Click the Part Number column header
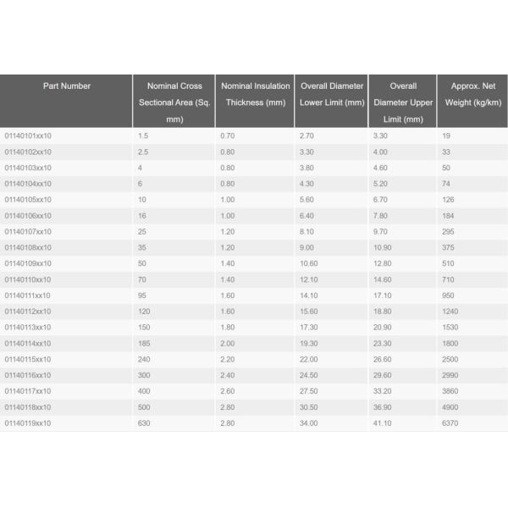 [x=67, y=86]
